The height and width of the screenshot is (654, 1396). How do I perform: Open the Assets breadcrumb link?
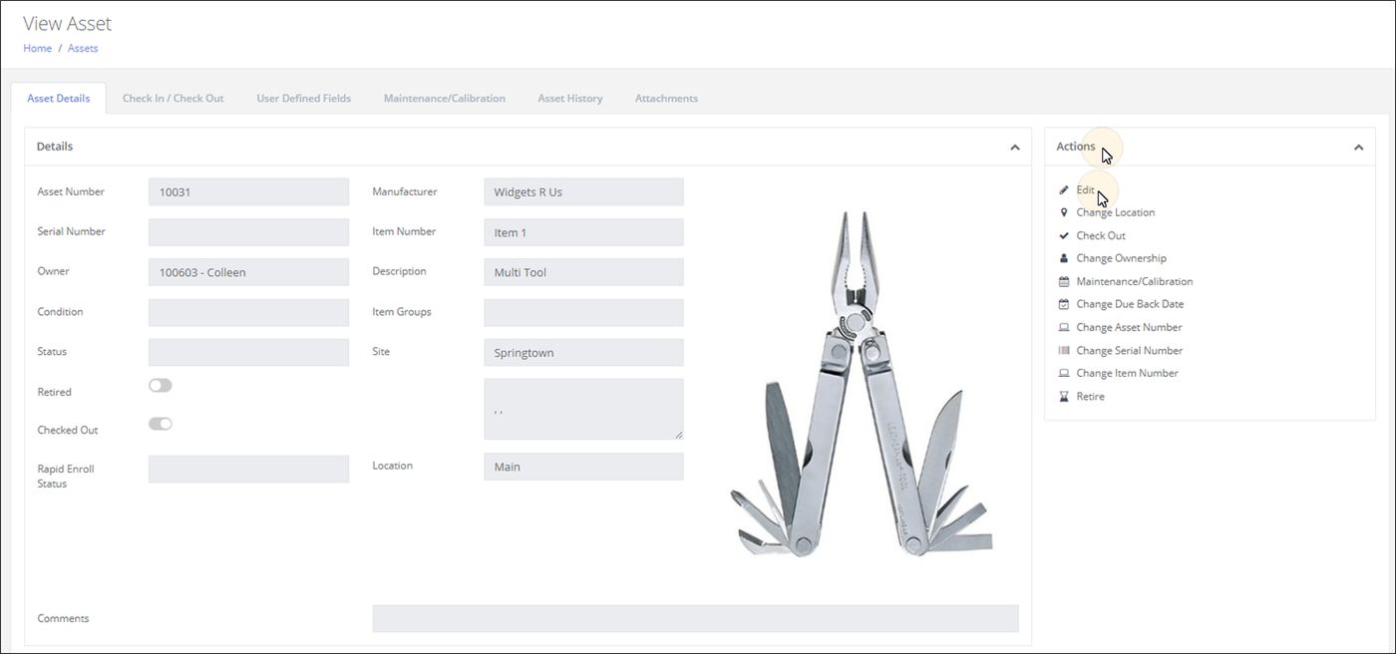83,48
